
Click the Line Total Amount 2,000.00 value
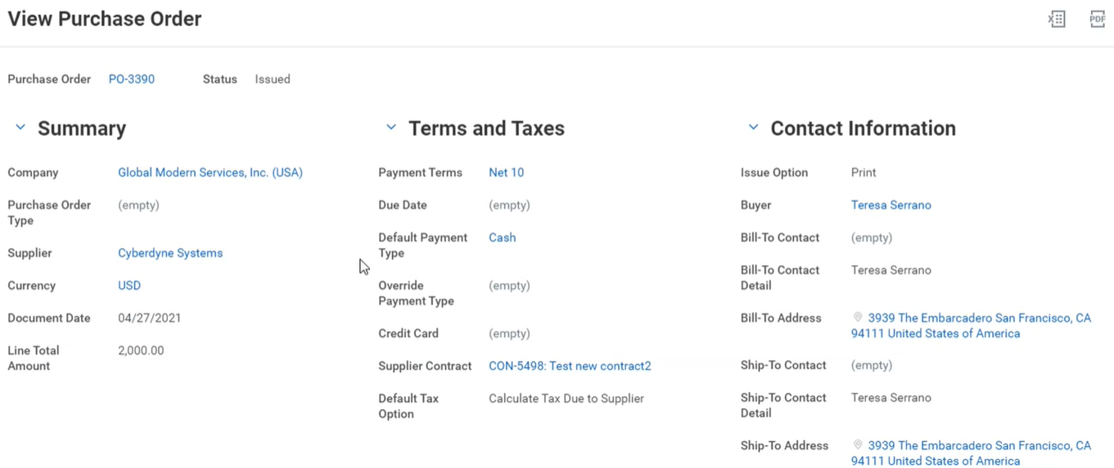point(141,350)
